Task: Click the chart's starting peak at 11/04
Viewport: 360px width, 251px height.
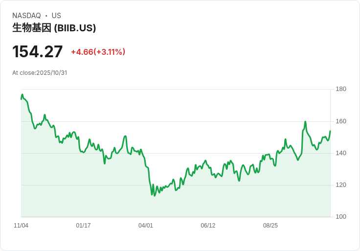Action: [22, 94]
